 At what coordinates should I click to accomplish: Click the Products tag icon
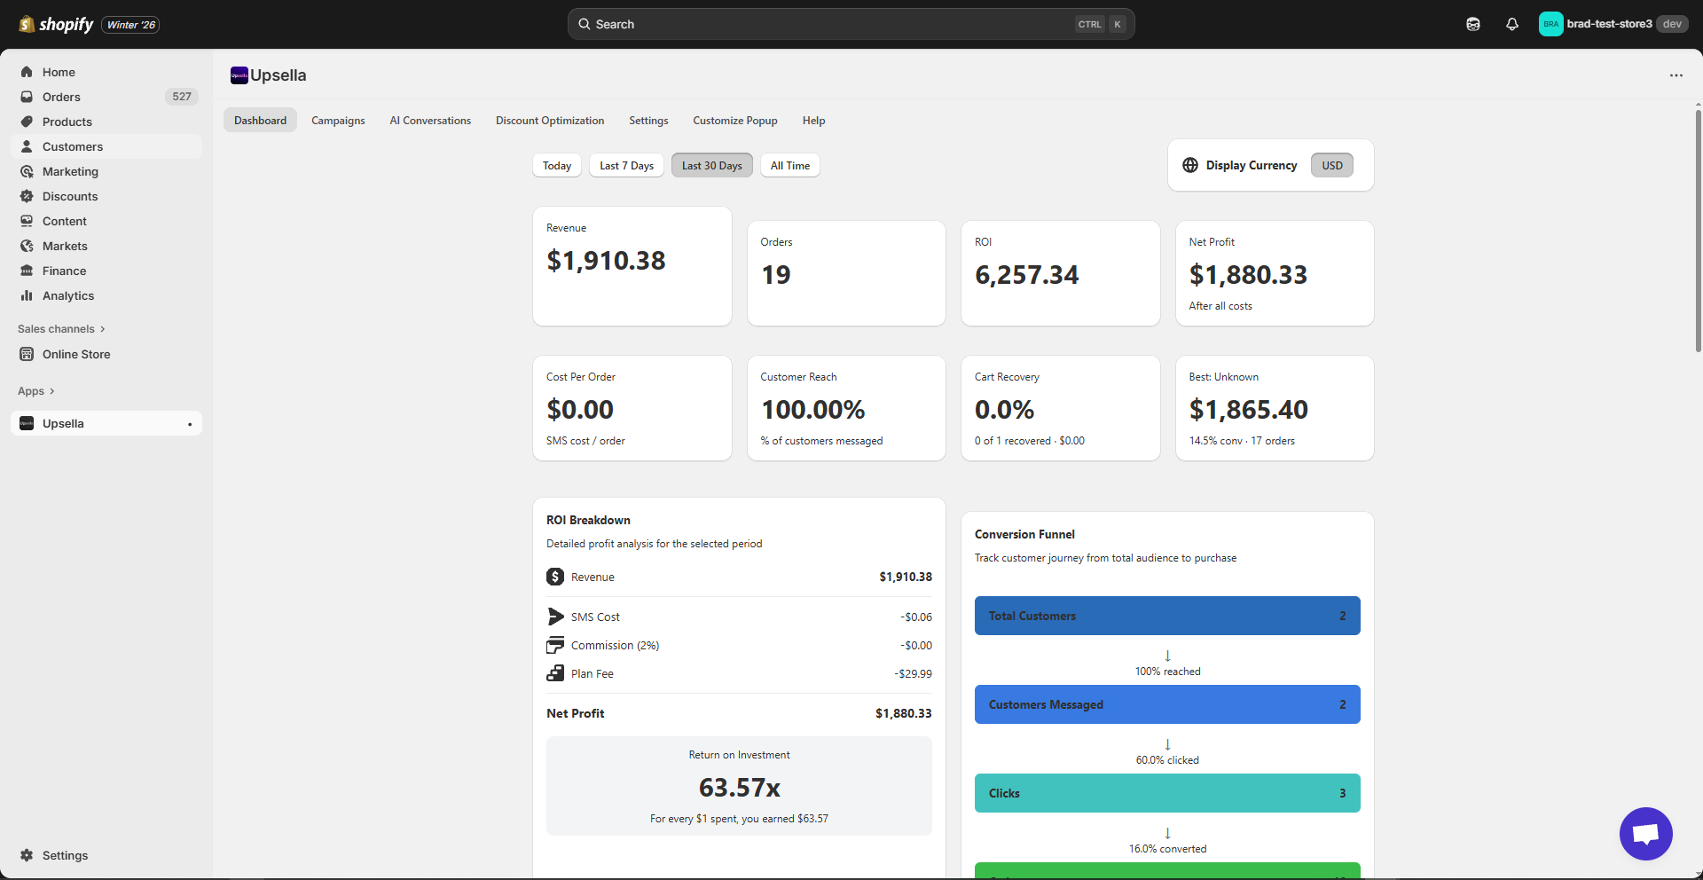click(x=27, y=122)
